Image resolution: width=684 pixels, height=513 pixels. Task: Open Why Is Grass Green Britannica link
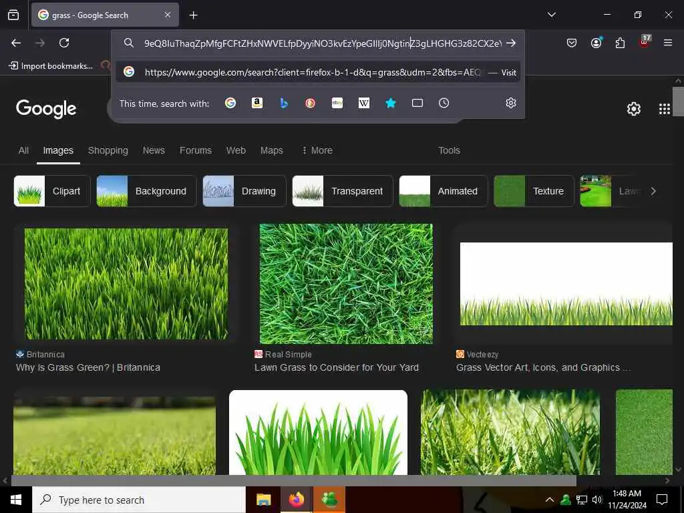point(88,368)
